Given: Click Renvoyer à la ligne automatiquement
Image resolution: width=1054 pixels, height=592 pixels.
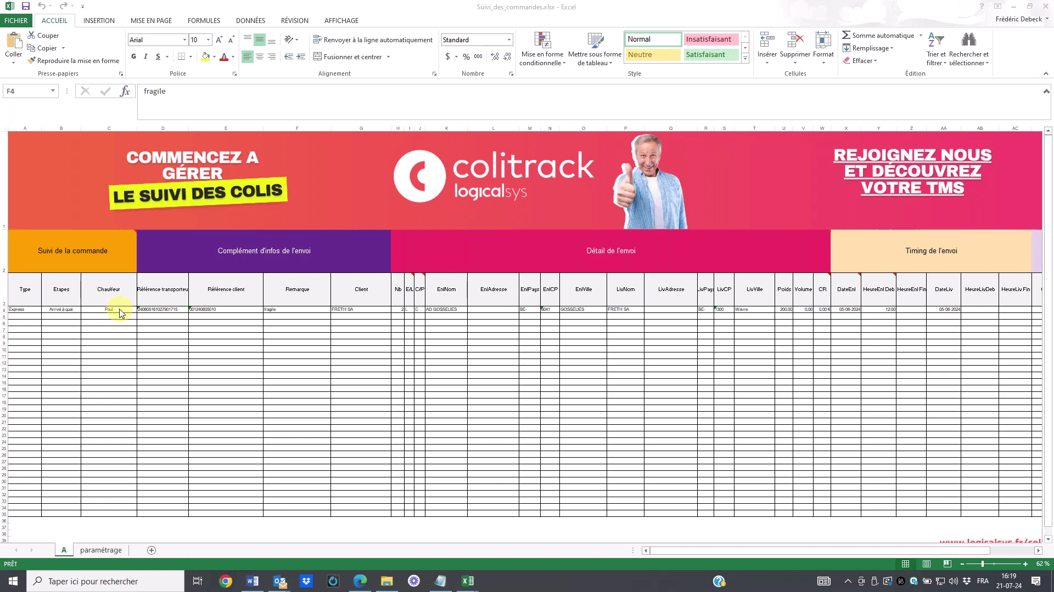Looking at the screenshot, I should pos(373,39).
